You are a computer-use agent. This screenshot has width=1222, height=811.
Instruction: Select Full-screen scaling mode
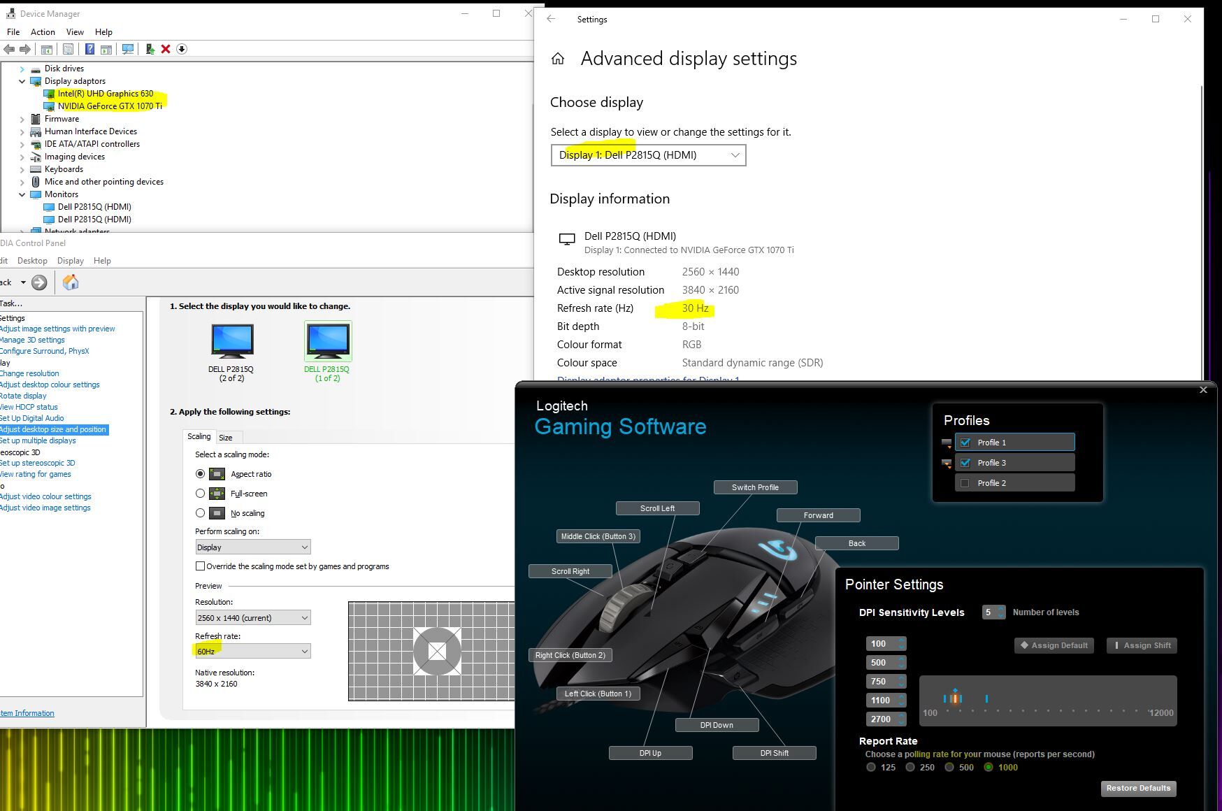point(201,494)
